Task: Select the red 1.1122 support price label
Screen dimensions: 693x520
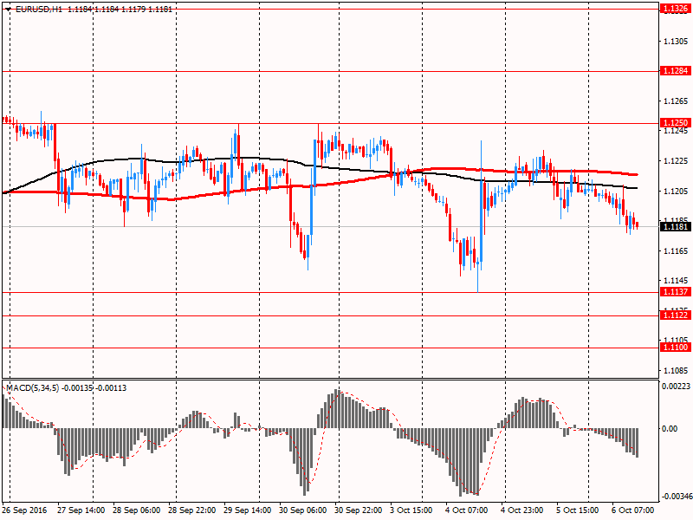Action: pos(675,315)
